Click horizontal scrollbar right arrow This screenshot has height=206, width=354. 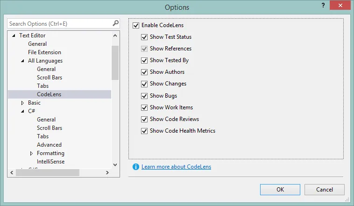coord(107,172)
